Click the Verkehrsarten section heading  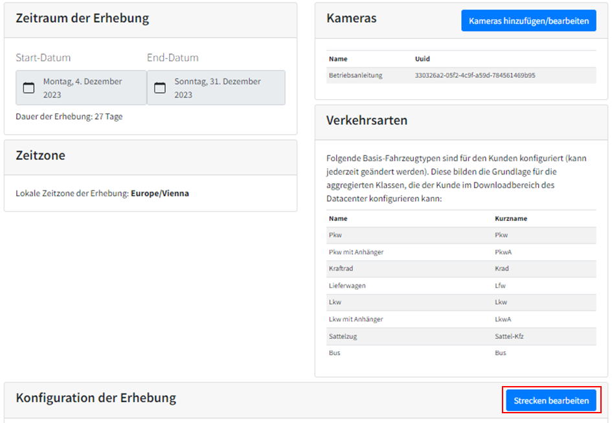tap(367, 120)
